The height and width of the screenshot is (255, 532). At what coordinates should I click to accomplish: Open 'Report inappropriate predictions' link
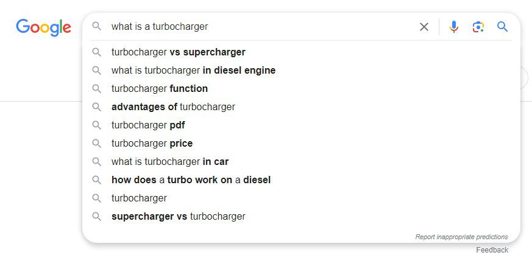[x=461, y=237]
